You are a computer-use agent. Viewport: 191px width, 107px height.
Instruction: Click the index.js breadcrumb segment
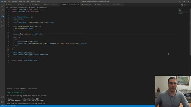point(32,7)
